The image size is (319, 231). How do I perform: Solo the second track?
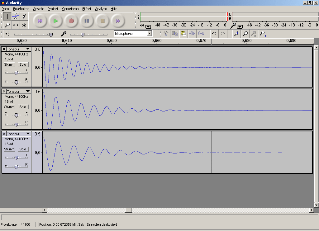click(x=22, y=107)
